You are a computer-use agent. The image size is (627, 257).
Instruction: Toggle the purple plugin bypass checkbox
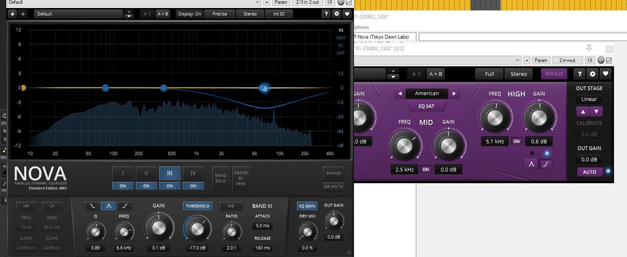609,60
